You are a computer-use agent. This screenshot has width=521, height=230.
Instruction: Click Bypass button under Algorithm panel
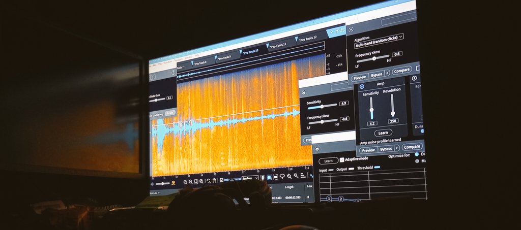tap(377, 75)
